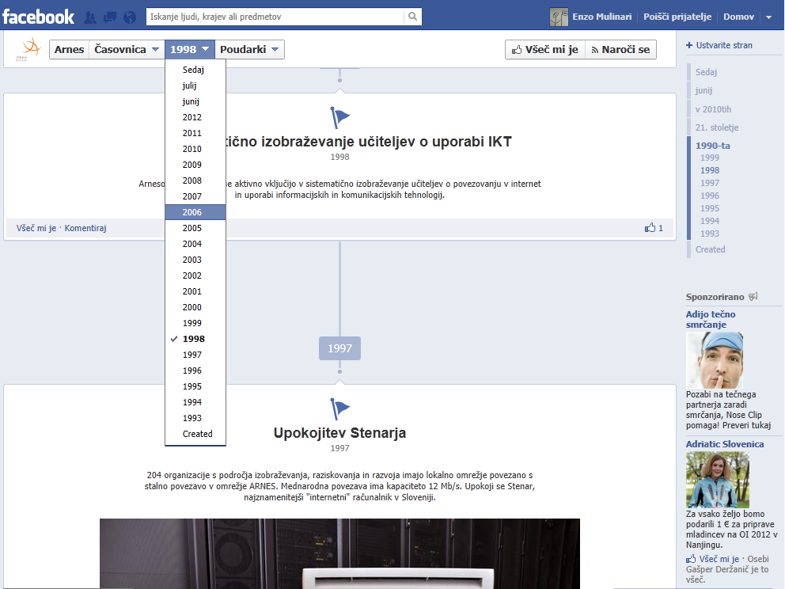785x589 pixels.
Task: Click Komentiraj link under the post
Action: (85, 228)
